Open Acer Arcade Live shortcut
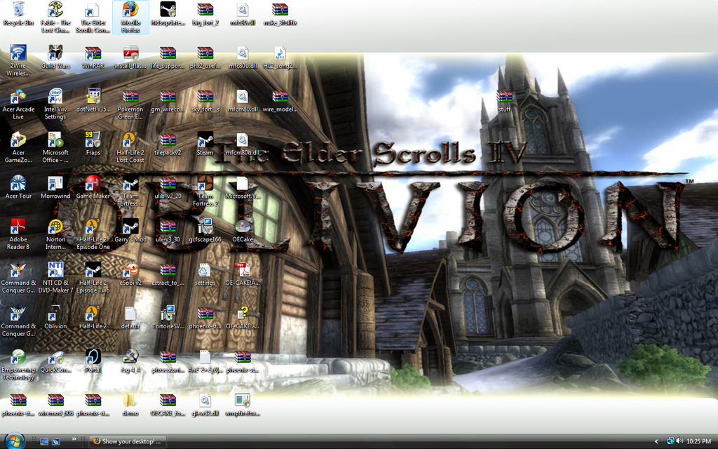Image resolution: width=718 pixels, height=449 pixels. point(18,104)
